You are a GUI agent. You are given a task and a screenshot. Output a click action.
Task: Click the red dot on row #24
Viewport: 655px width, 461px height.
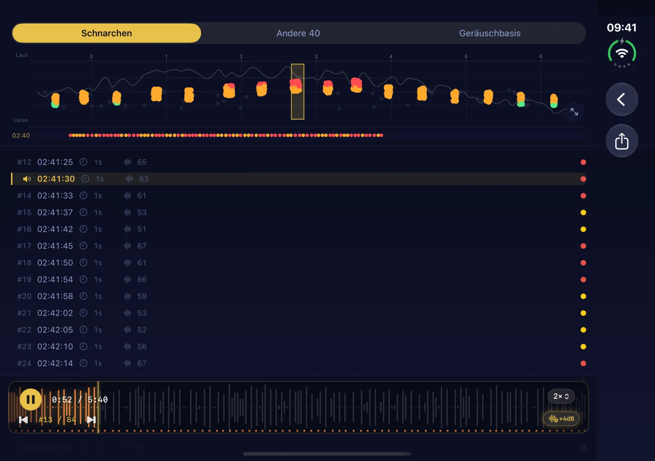(x=583, y=364)
